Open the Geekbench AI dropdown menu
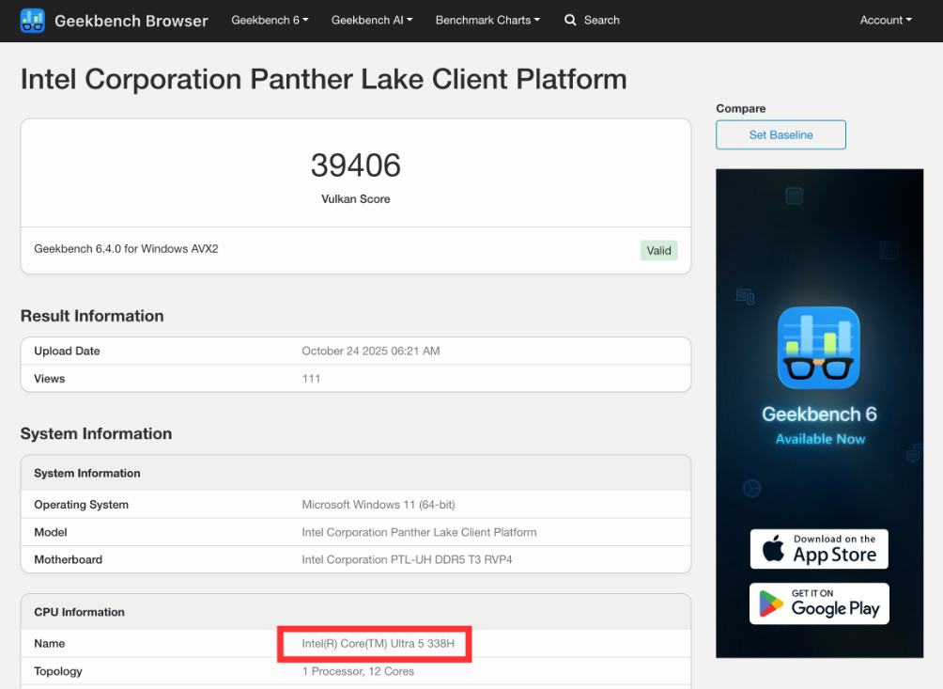This screenshot has width=943, height=689. 372,20
